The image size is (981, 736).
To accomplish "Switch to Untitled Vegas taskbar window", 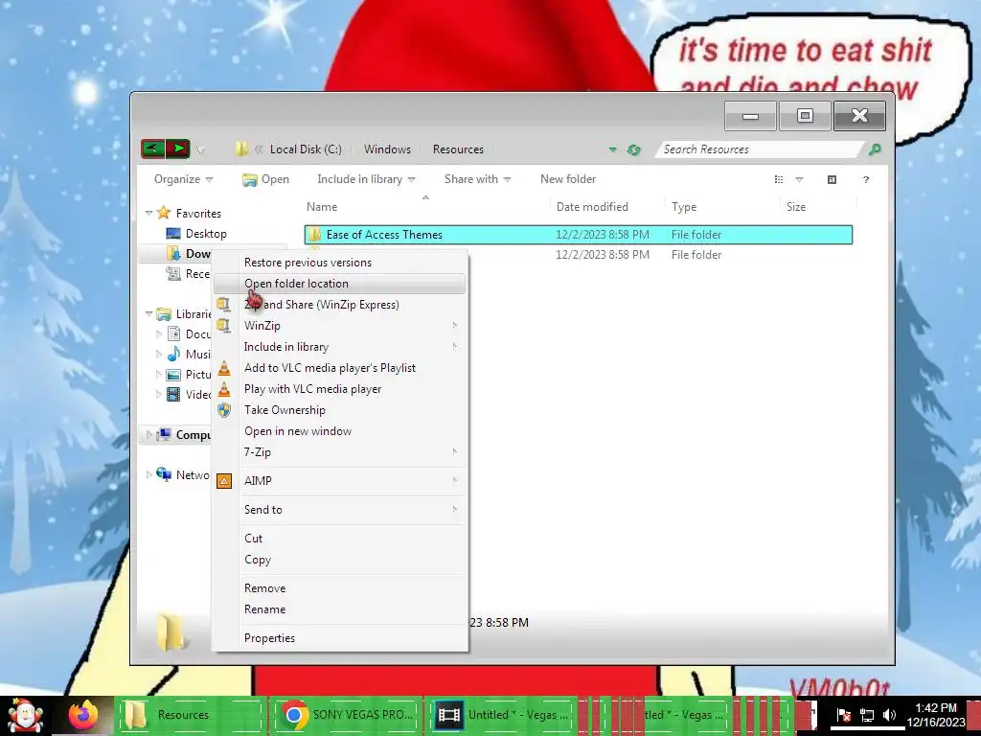I will coord(504,715).
